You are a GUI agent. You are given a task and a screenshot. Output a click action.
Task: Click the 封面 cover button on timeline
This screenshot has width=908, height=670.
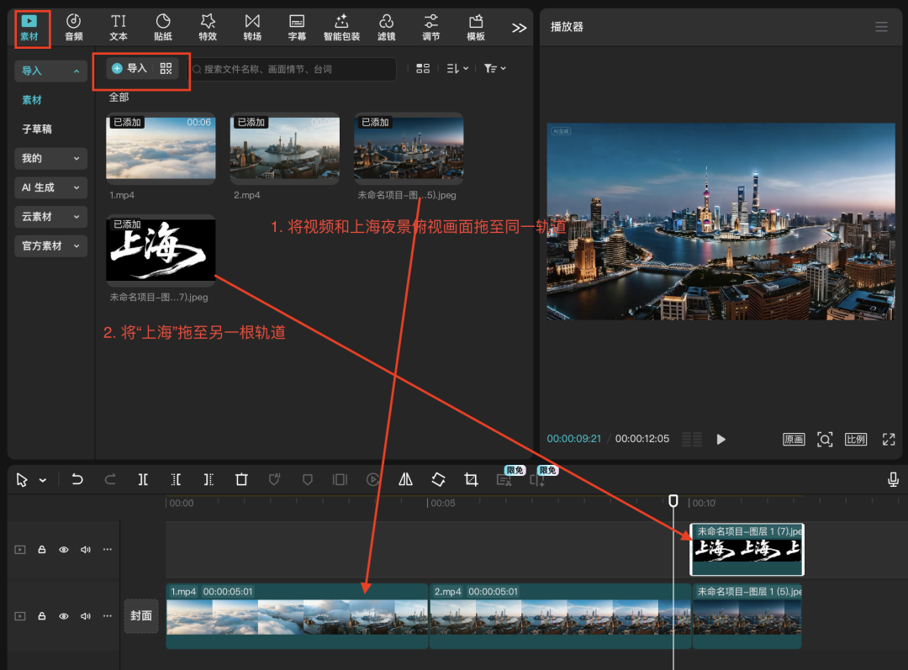(141, 615)
